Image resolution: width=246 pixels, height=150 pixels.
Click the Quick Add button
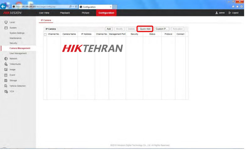tap(145, 29)
